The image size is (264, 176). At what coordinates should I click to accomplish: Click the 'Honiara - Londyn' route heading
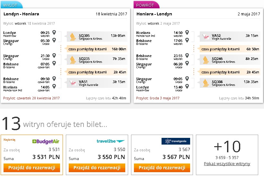(x=154, y=14)
